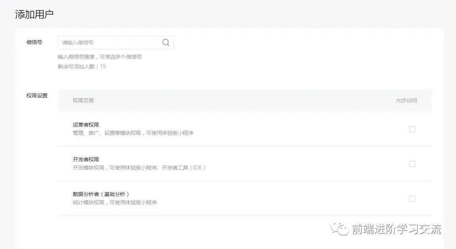The image size is (456, 249).
Task: Click the 允许访问 column header
Action: click(x=406, y=101)
